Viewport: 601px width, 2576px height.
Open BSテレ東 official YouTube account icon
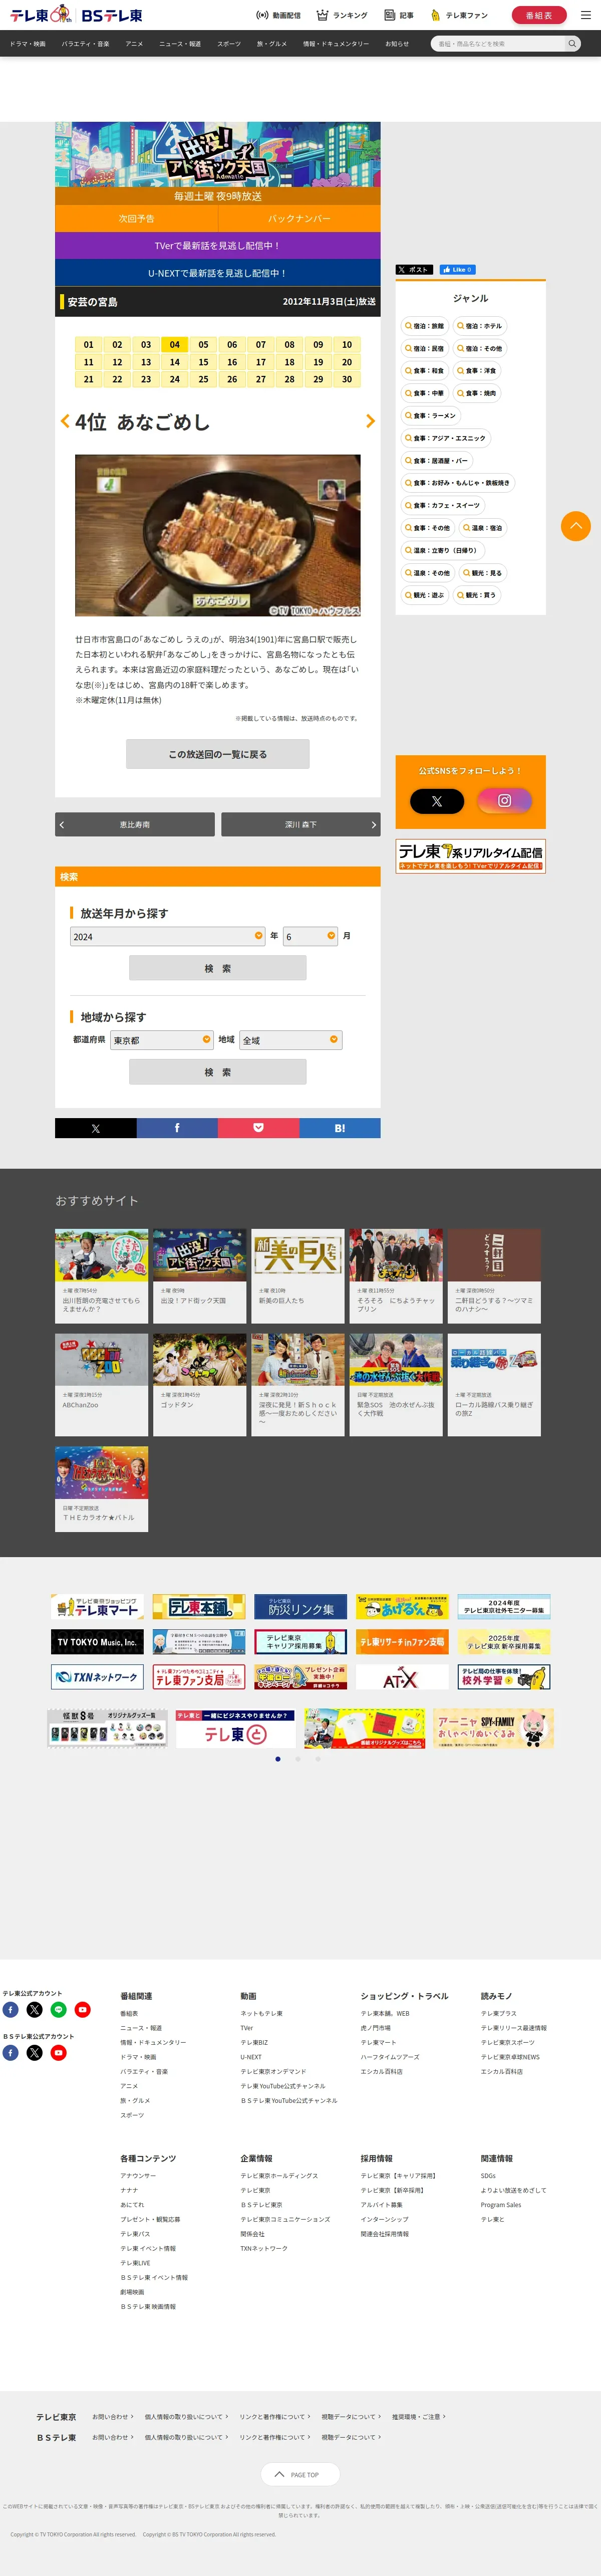[58, 2052]
